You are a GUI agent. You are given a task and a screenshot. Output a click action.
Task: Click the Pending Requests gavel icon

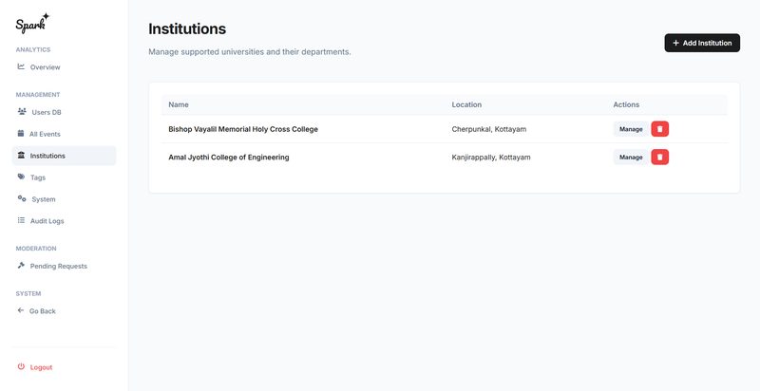pyautogui.click(x=21, y=266)
